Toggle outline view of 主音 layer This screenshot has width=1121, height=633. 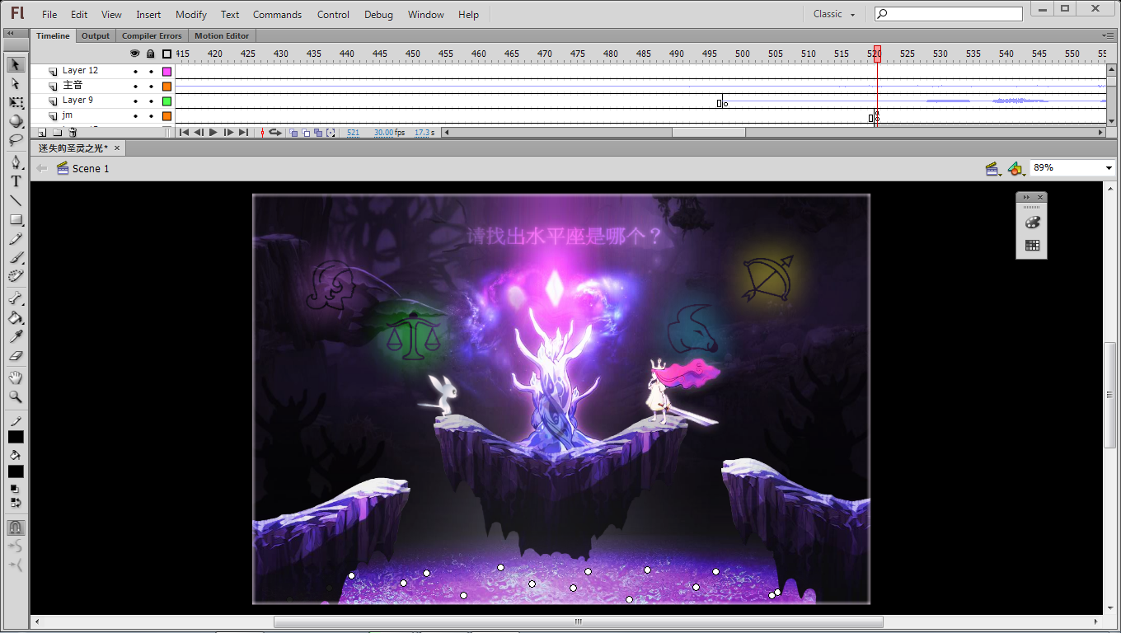point(167,86)
